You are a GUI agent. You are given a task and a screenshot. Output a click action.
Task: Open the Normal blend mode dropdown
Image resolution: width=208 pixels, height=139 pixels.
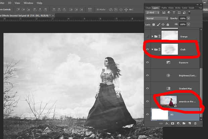pos(157,19)
